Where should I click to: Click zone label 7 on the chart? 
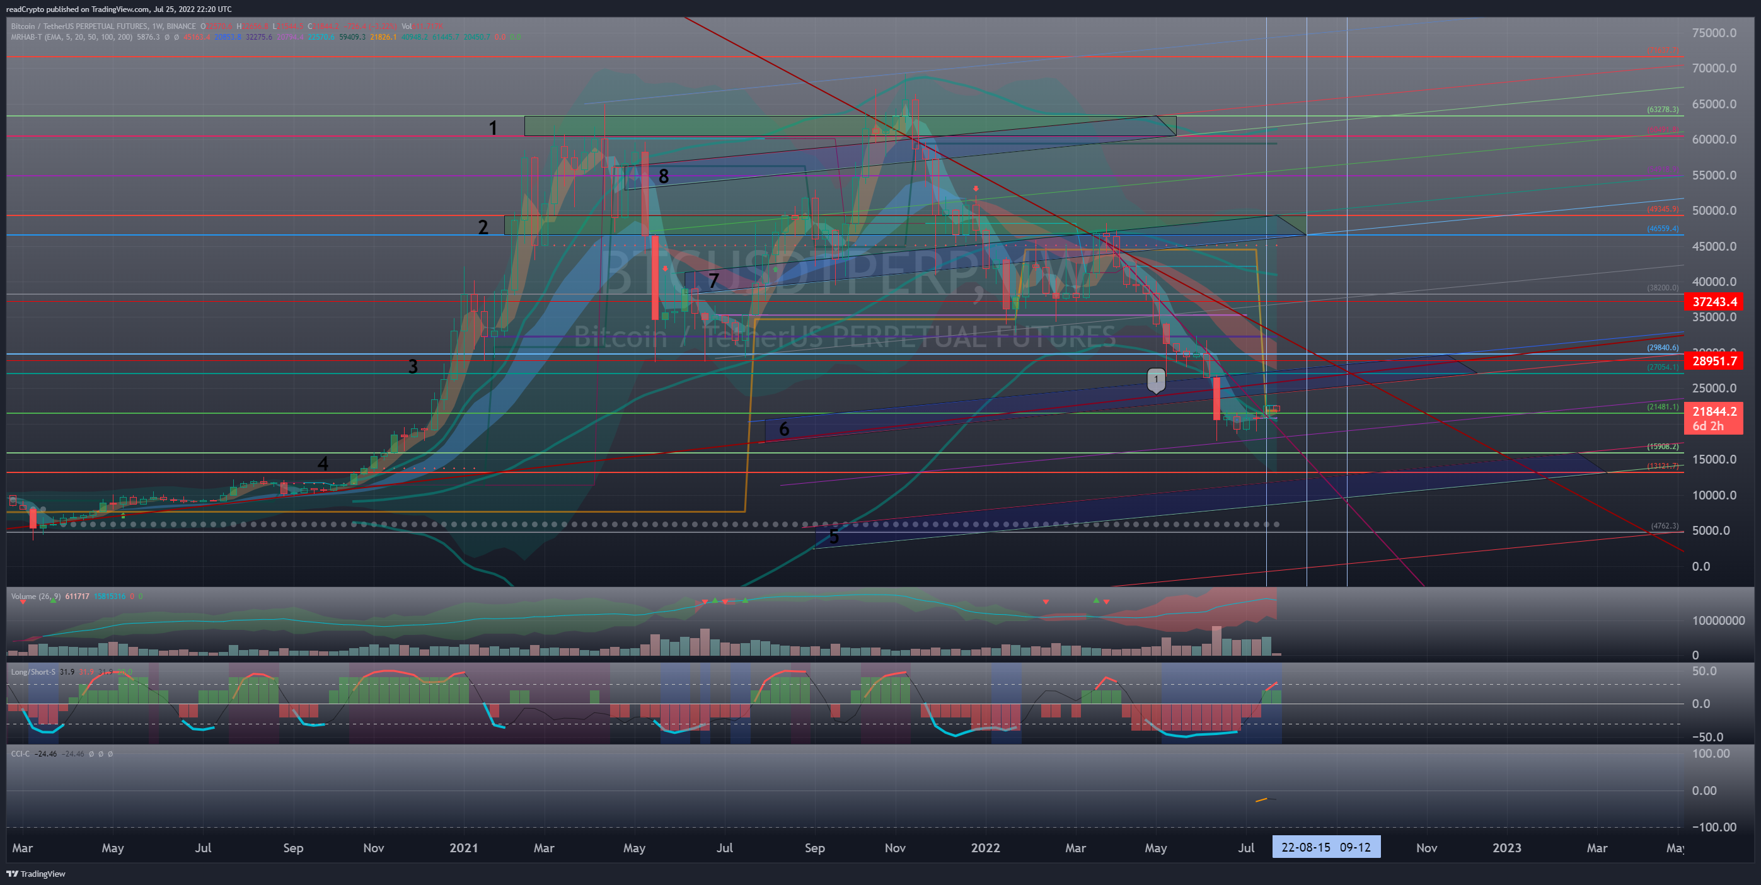(x=713, y=281)
